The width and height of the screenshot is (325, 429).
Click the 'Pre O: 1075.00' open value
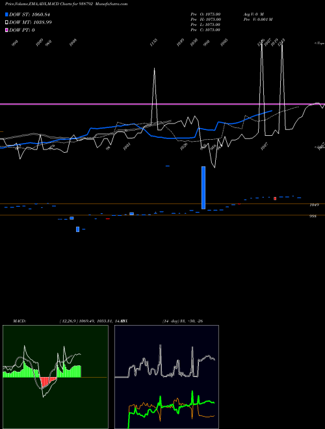205,14
